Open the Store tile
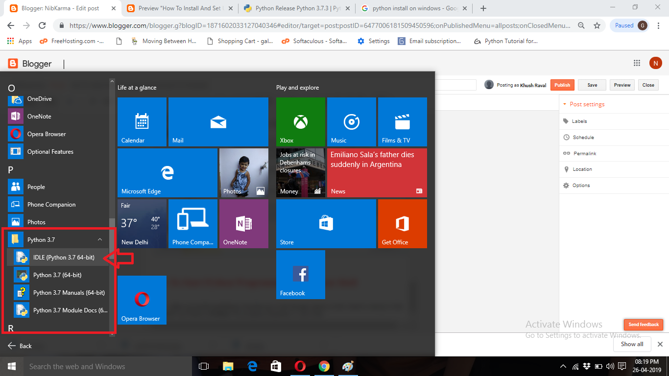The image size is (669, 376). (326, 224)
